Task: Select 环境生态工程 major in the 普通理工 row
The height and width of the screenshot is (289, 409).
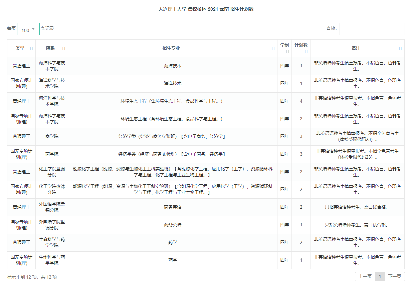Action: coord(173,101)
